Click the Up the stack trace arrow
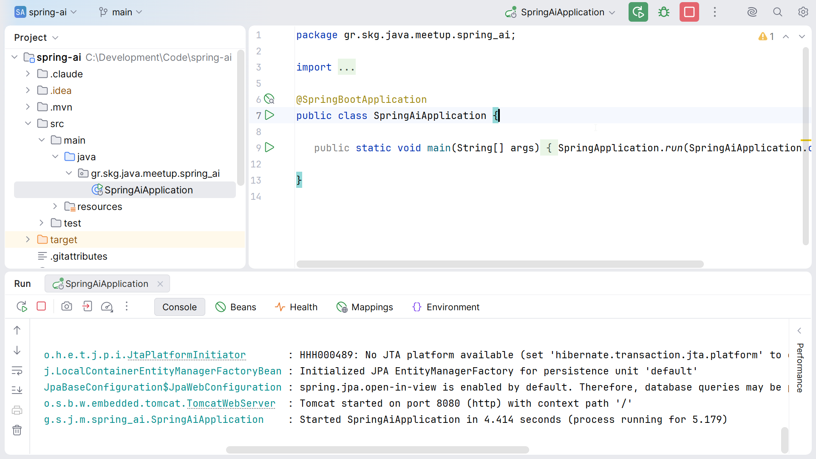This screenshot has height=459, width=816. (x=17, y=330)
